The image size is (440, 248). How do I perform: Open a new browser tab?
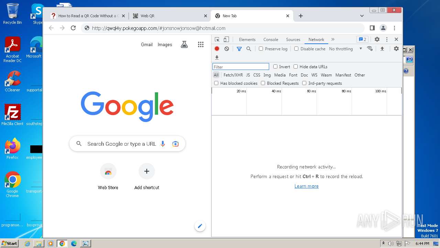coord(300,16)
